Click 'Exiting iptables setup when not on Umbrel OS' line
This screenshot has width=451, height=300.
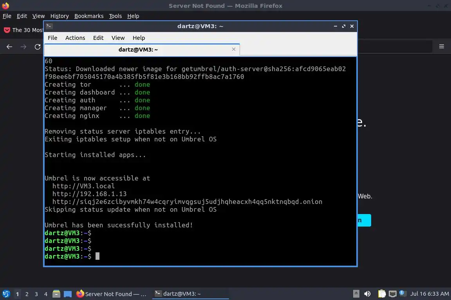(x=131, y=139)
